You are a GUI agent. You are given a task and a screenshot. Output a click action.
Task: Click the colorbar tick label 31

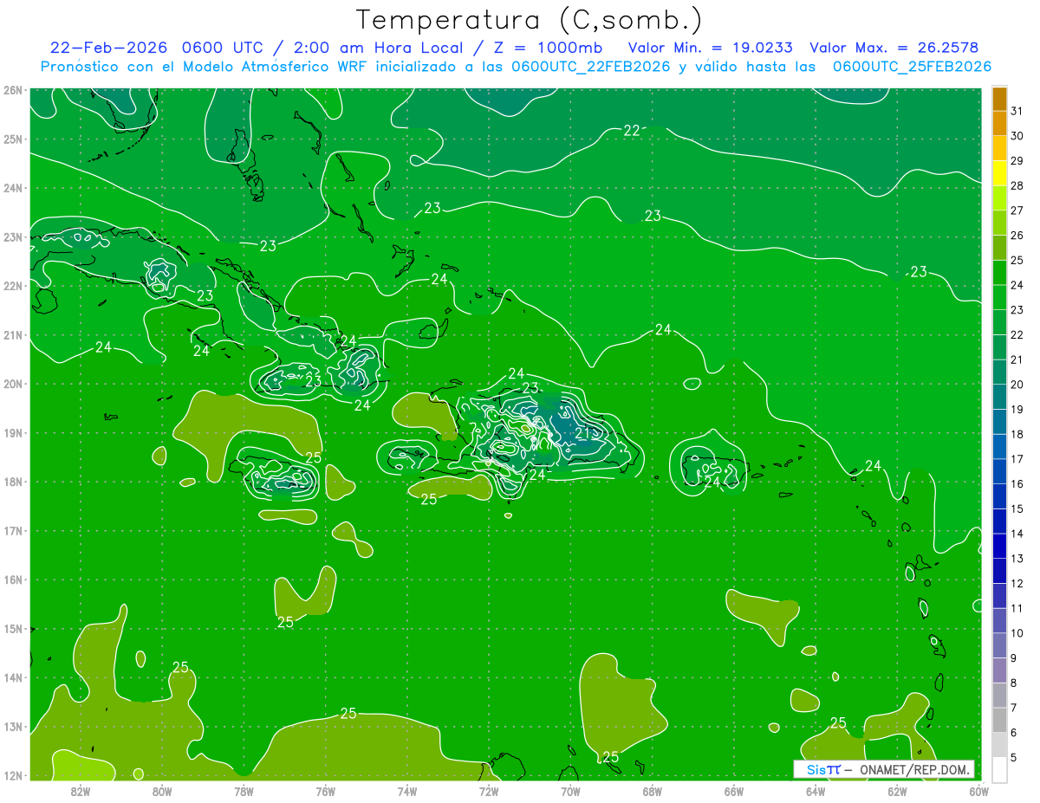tap(1017, 111)
